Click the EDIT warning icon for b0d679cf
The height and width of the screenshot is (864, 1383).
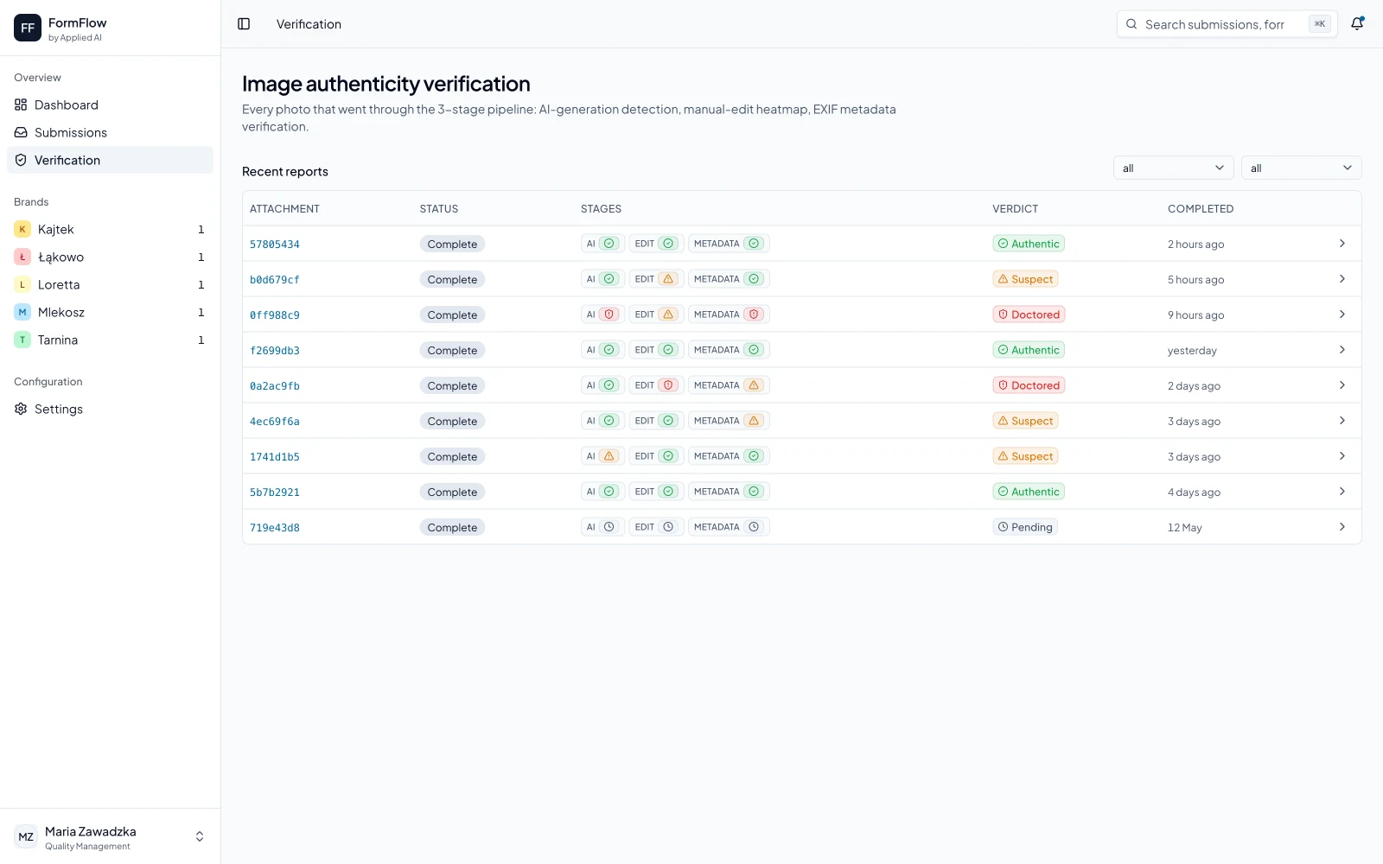668,279
